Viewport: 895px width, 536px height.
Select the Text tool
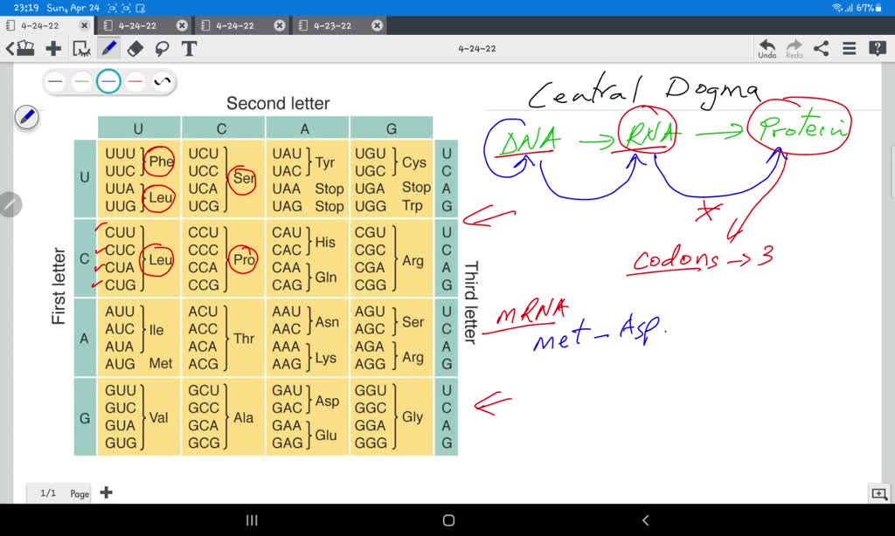click(189, 49)
